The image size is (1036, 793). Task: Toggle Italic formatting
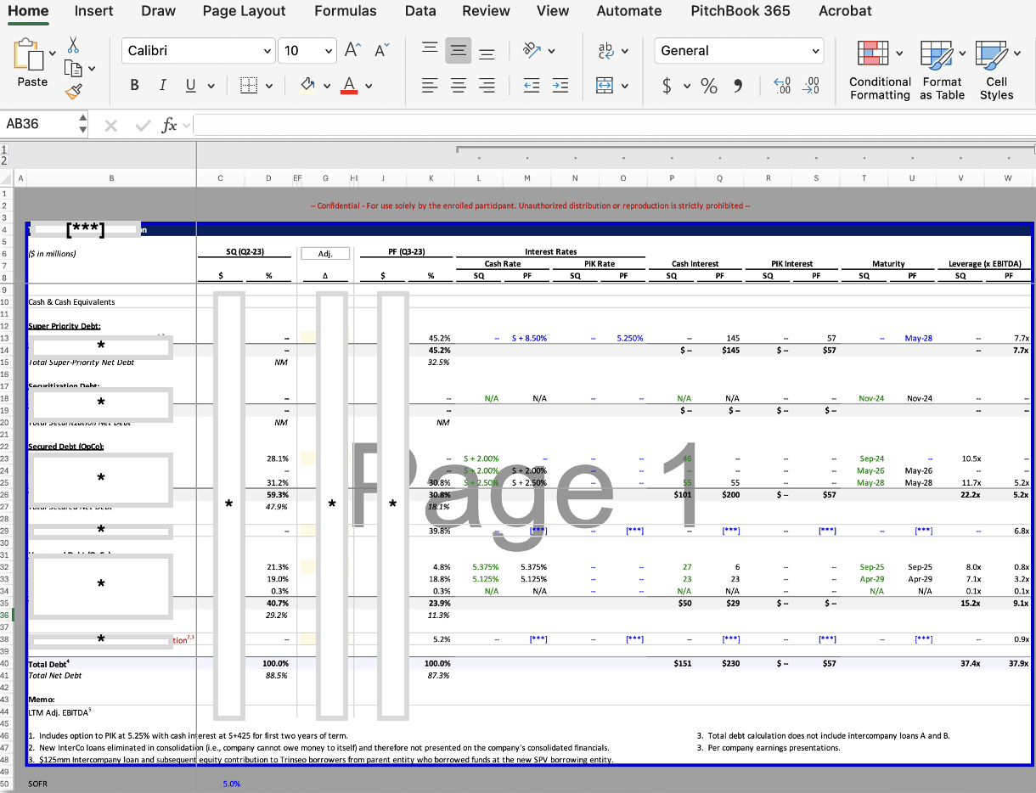coord(161,85)
